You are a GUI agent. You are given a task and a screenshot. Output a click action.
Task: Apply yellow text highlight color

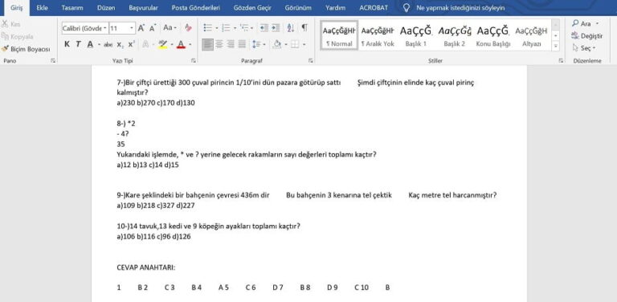click(x=162, y=44)
